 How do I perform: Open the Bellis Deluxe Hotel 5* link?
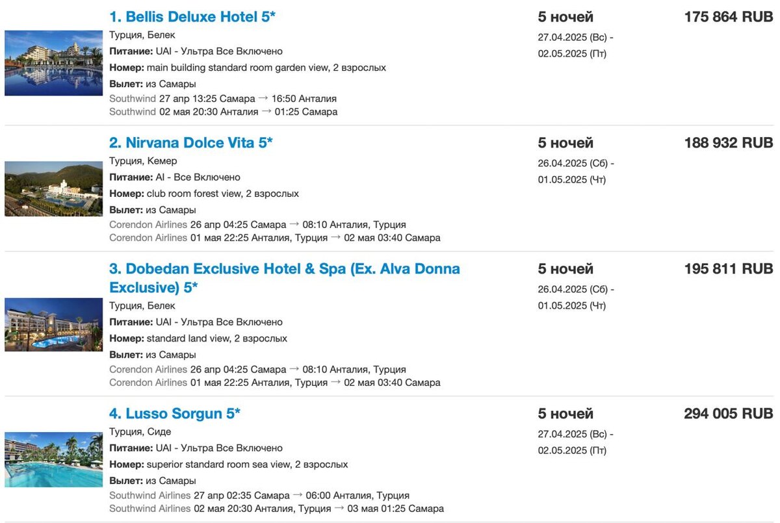coord(192,17)
